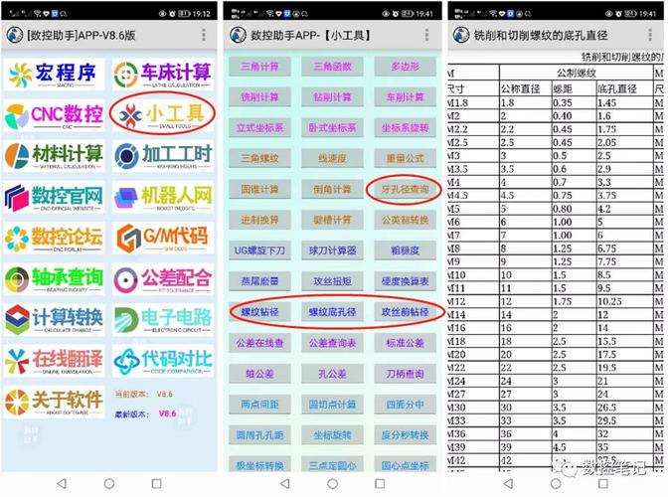Tap the 粗糙度 button
668x497 pixels.
tap(406, 250)
